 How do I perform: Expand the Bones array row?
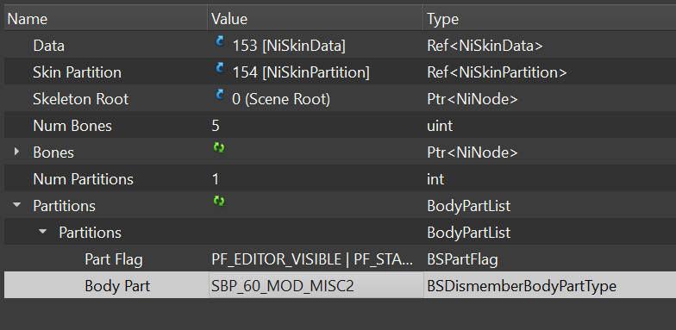coord(16,152)
